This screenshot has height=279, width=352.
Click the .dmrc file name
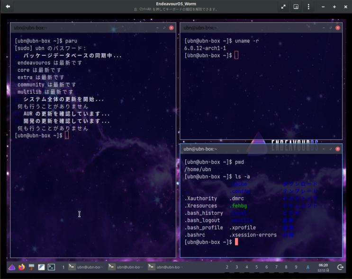(236, 198)
